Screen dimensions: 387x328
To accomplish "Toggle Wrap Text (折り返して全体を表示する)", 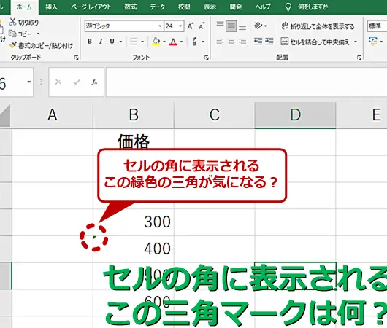I will coord(318,26).
